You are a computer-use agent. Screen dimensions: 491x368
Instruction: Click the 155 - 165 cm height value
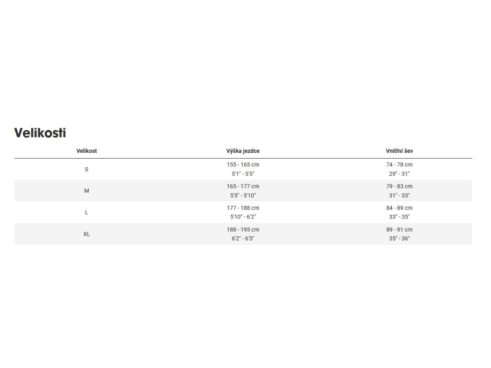coord(243,164)
